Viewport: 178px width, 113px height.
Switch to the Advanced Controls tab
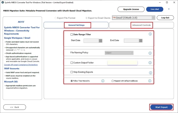pos(141,25)
